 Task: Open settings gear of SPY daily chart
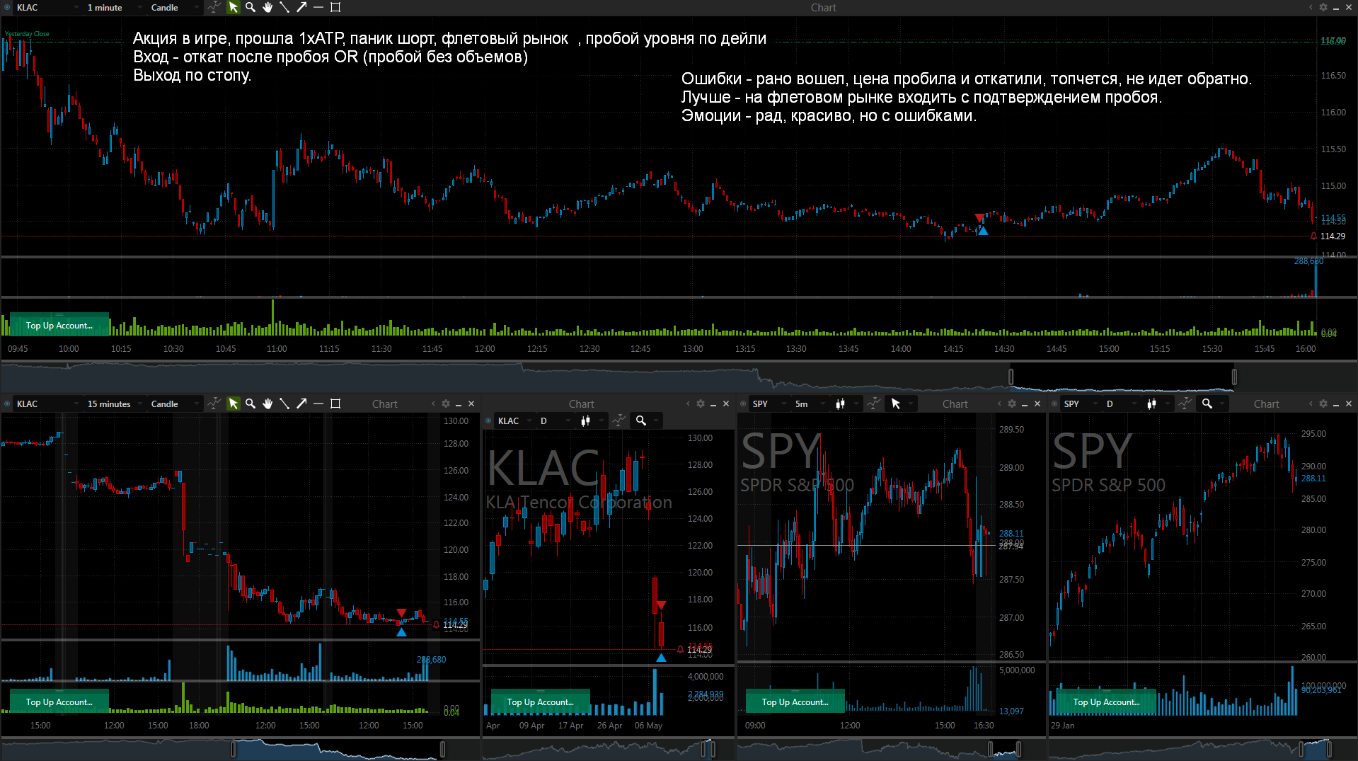[x=1323, y=404]
